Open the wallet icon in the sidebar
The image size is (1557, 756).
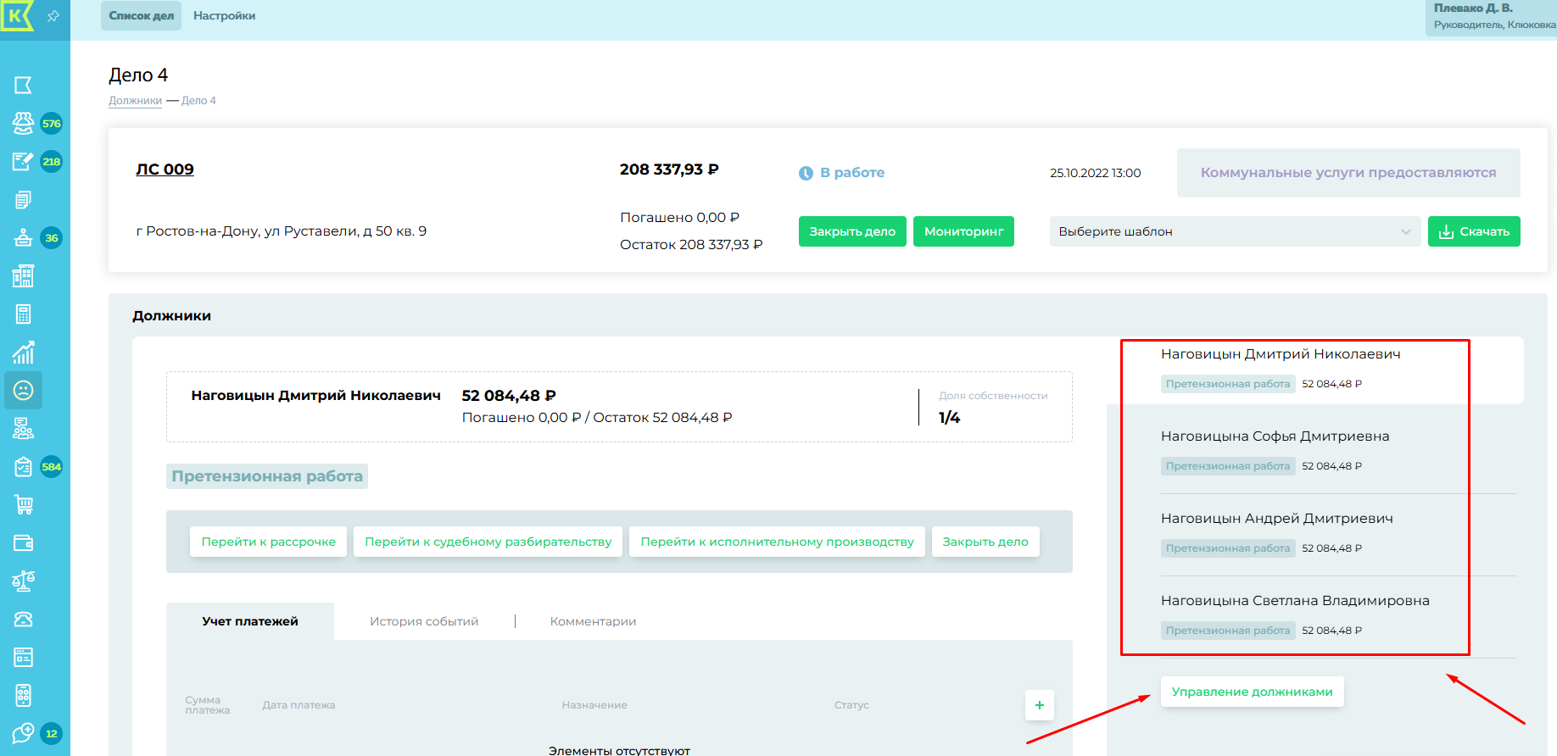coord(23,543)
